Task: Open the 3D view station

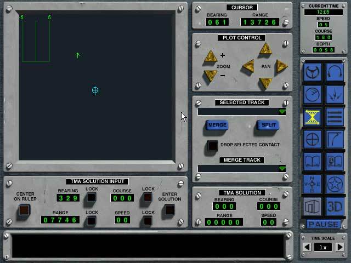Action: [x=335, y=207]
